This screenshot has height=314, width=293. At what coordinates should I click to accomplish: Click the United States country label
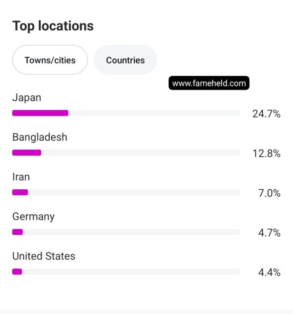(44, 256)
